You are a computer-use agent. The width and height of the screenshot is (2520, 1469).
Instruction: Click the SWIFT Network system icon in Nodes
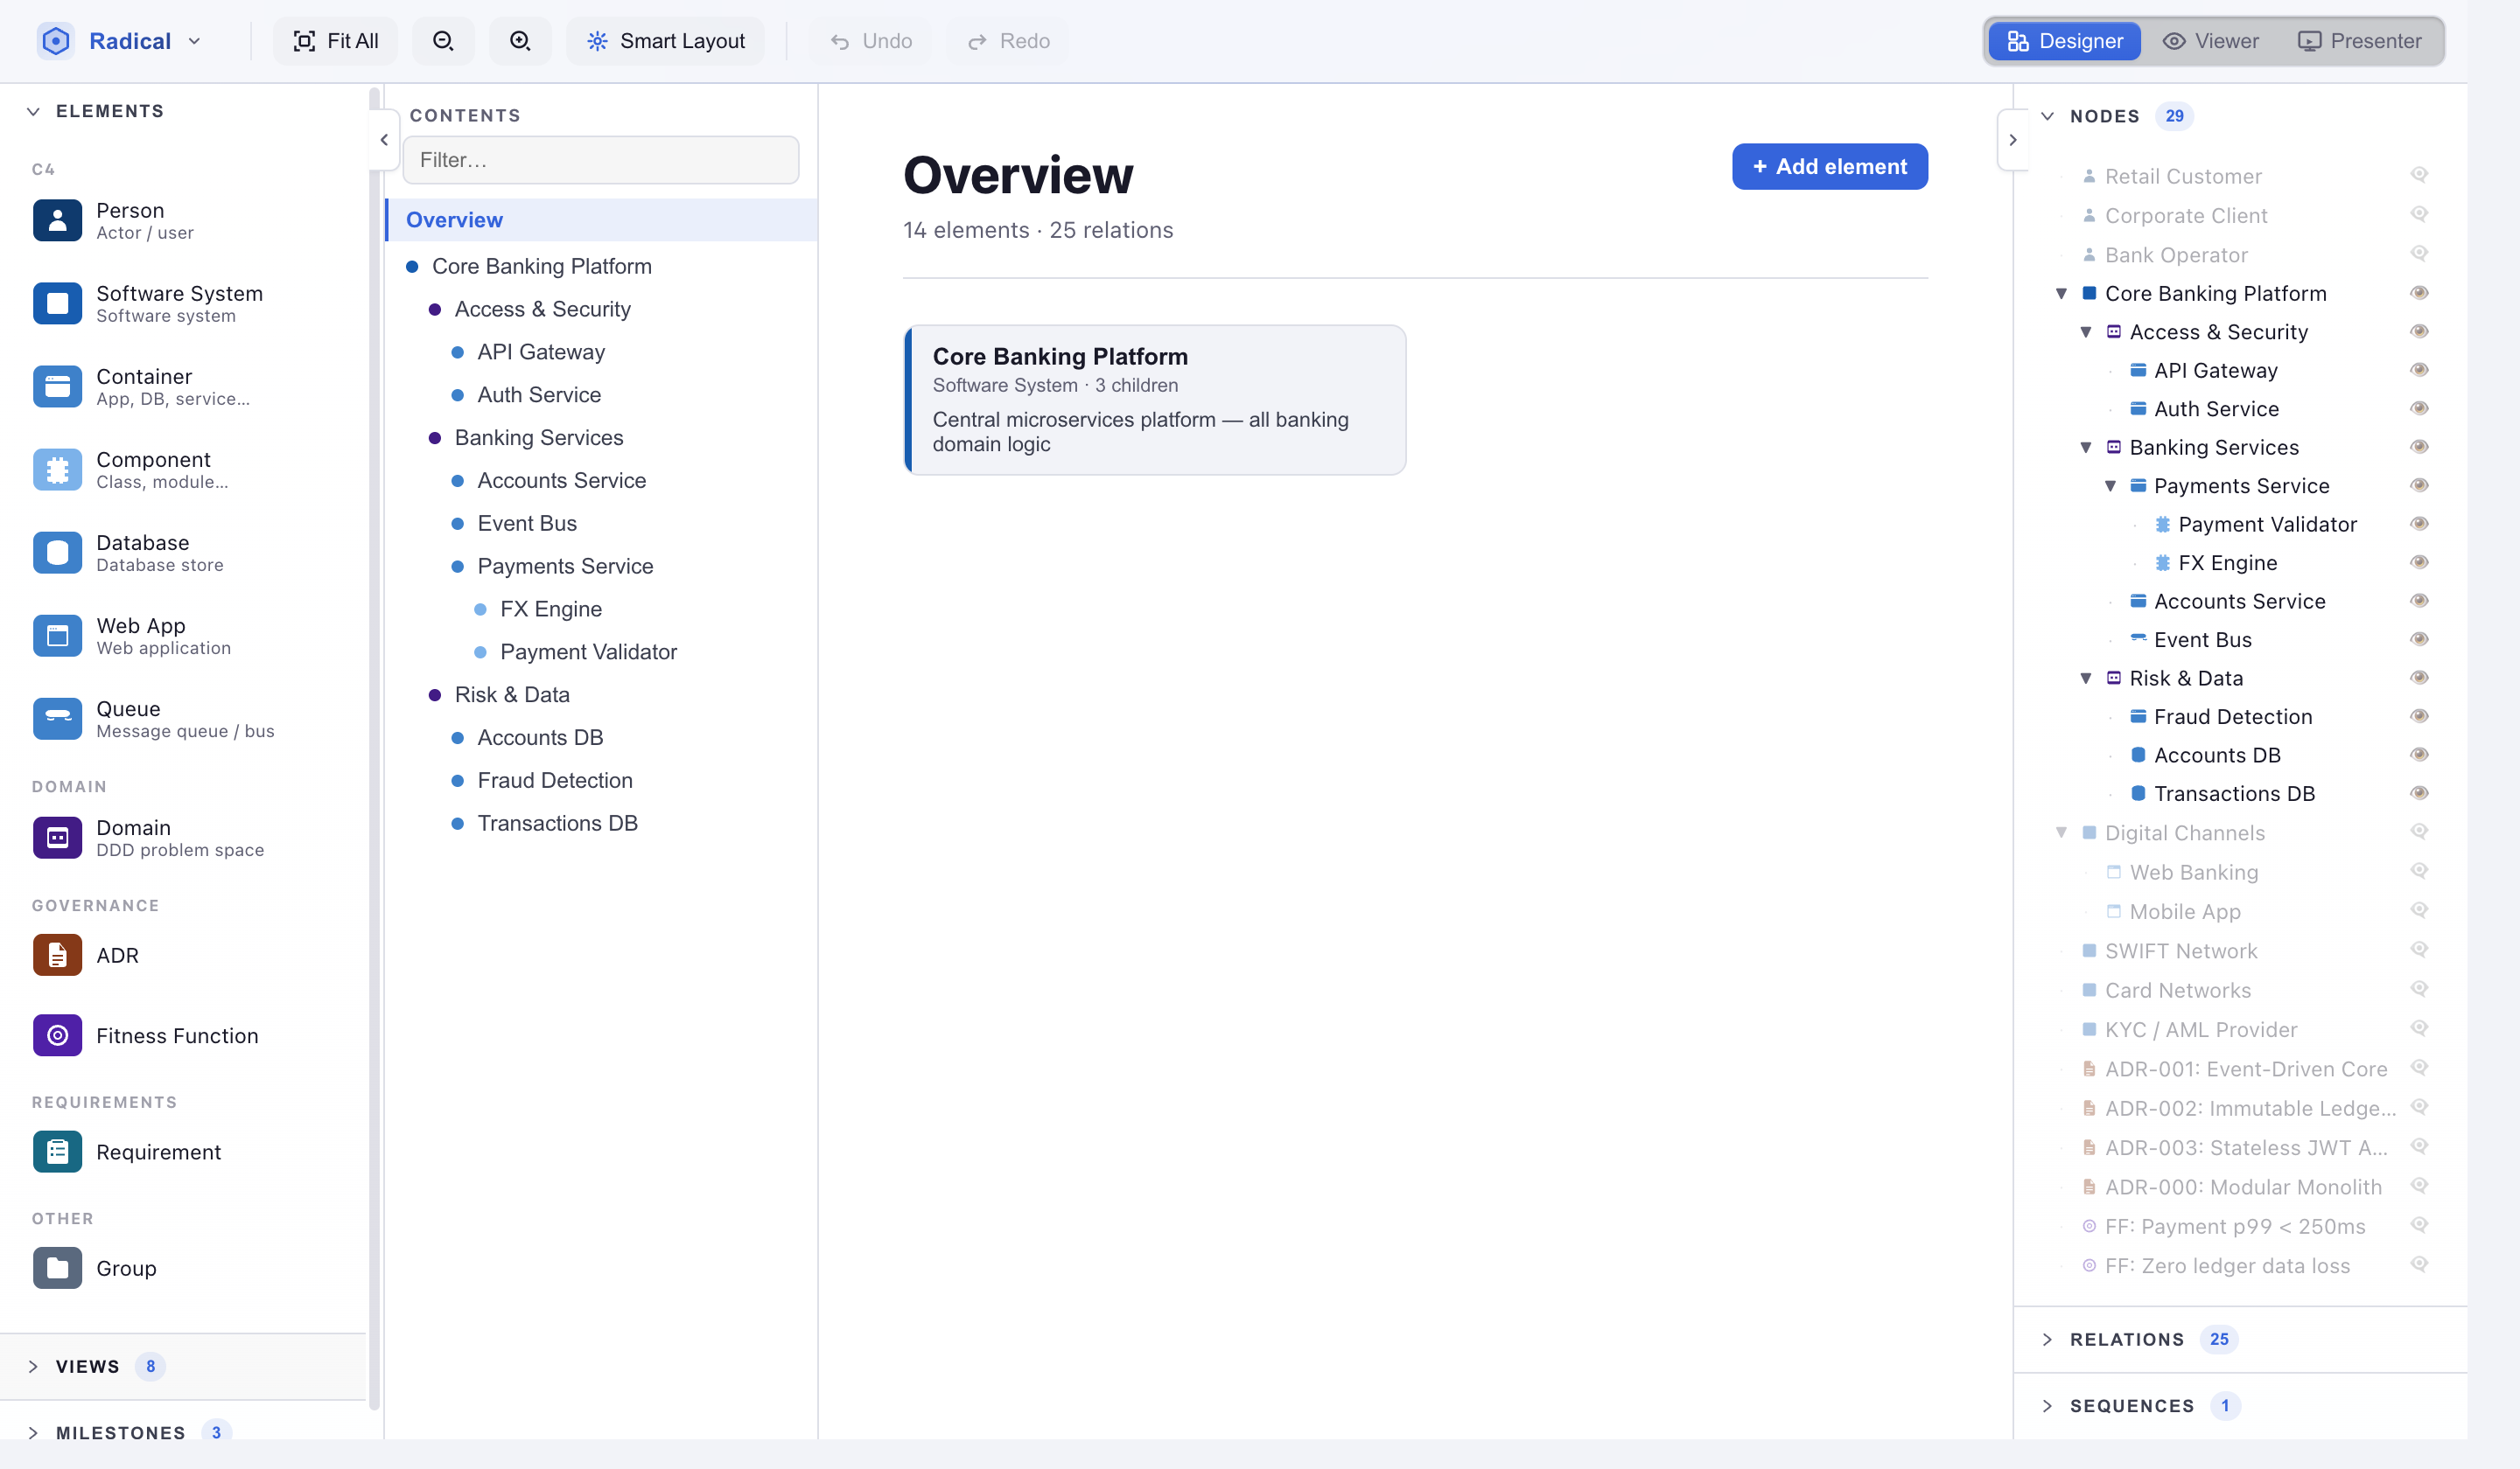pyautogui.click(x=2089, y=950)
